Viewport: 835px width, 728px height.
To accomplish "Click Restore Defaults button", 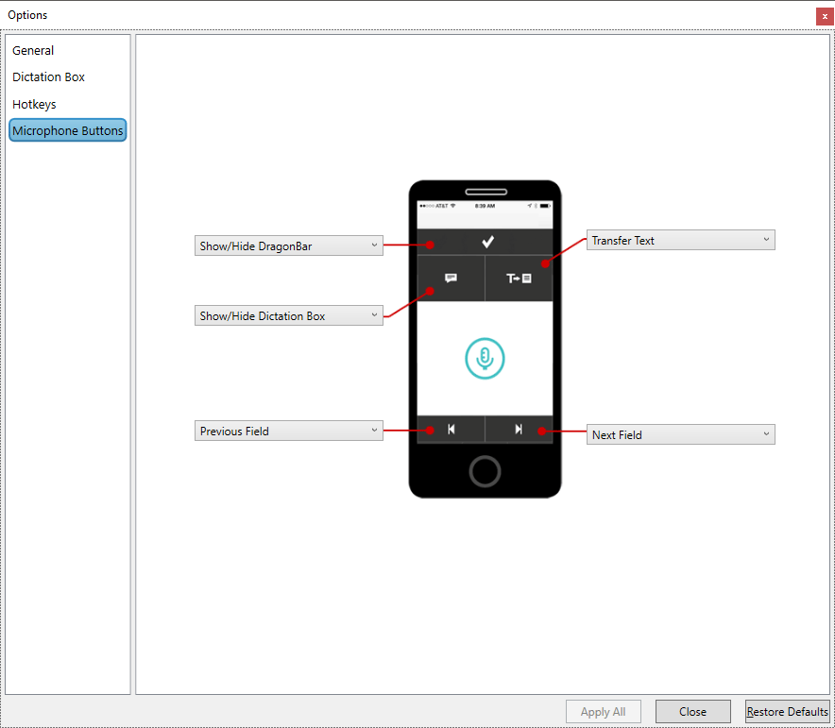I will pos(787,712).
